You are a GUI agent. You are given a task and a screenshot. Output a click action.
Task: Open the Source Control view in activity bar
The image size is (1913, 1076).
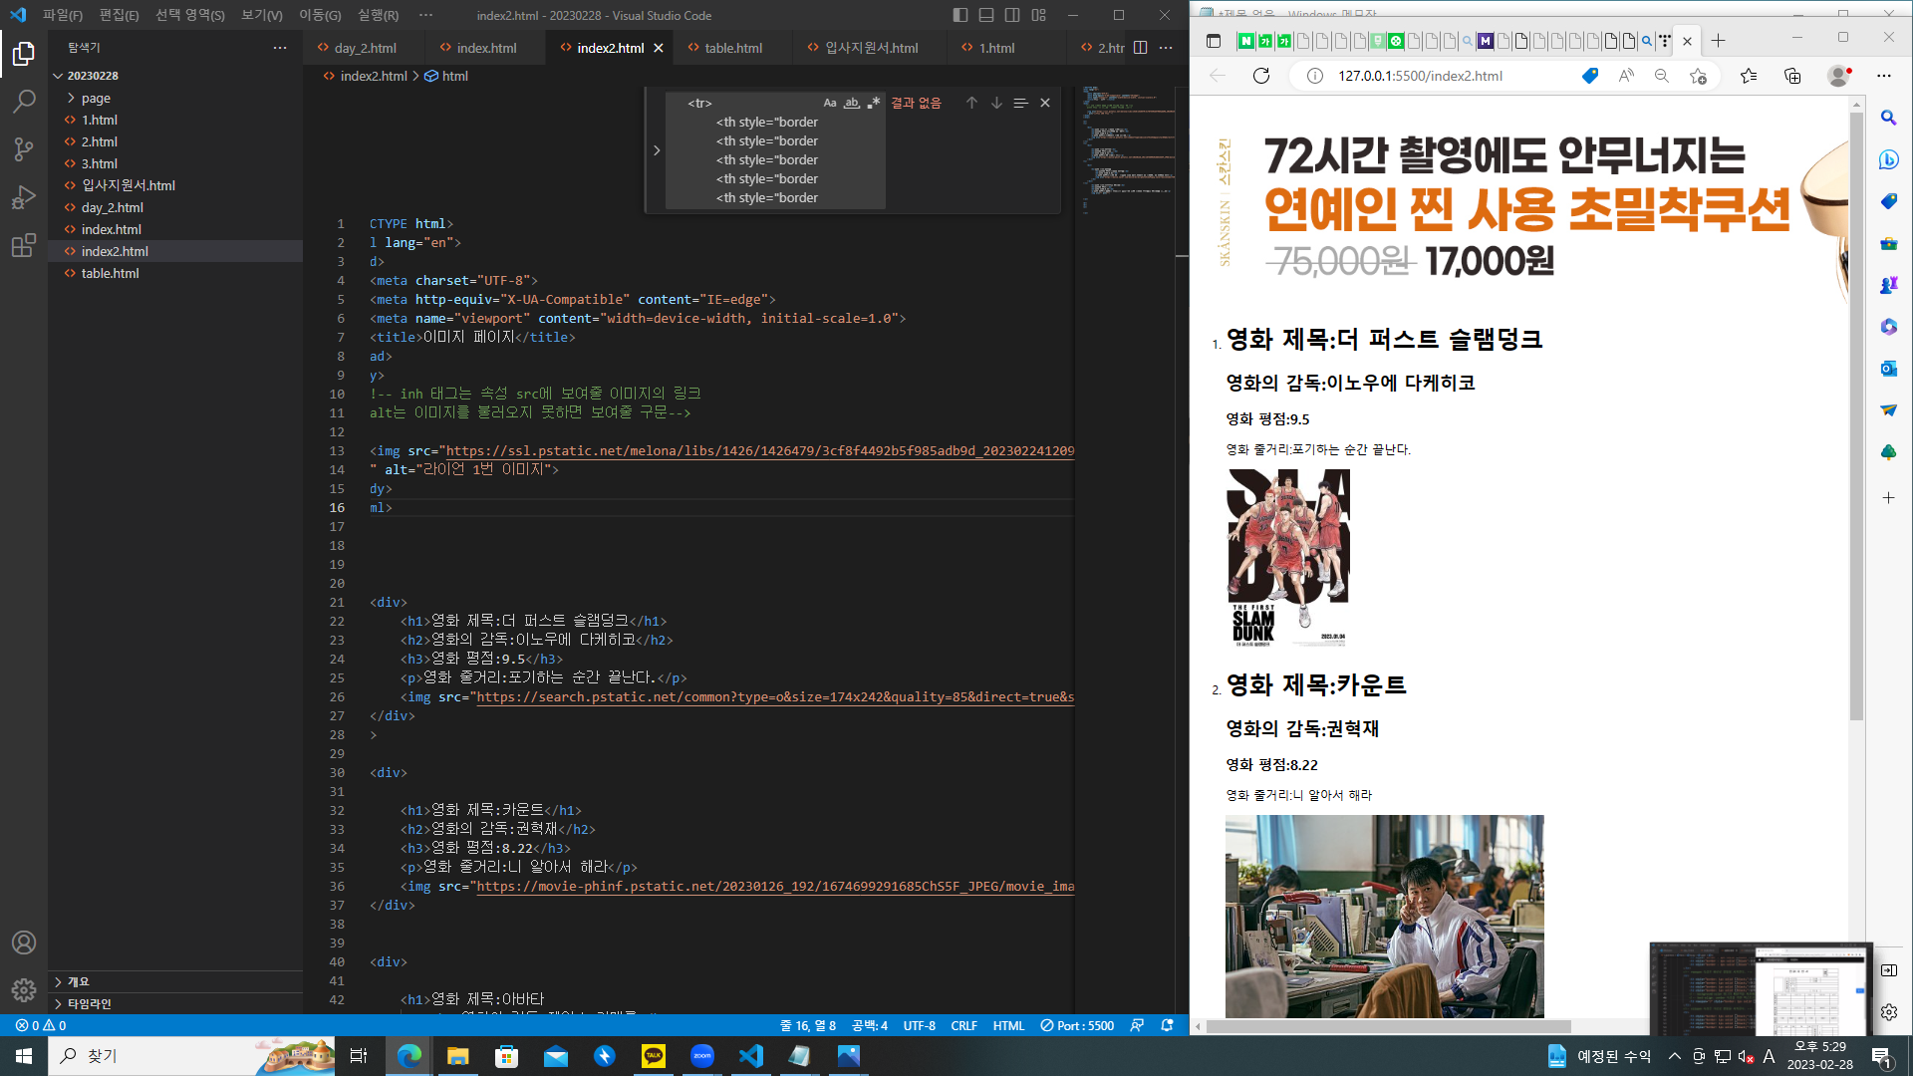pos(24,149)
